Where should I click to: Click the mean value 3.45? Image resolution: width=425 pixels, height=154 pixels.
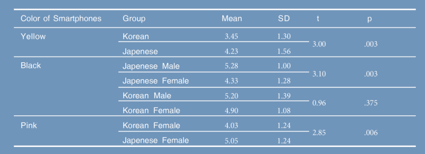coord(232,37)
